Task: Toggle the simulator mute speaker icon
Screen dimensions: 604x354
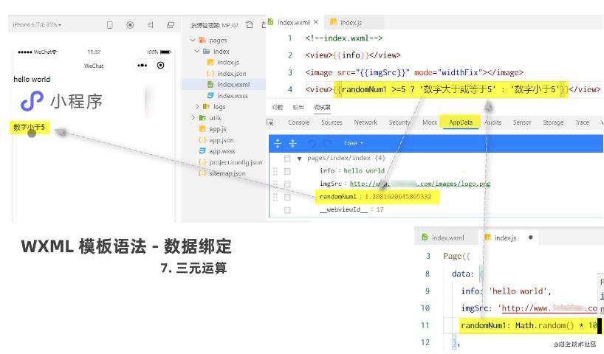Action: (x=150, y=25)
